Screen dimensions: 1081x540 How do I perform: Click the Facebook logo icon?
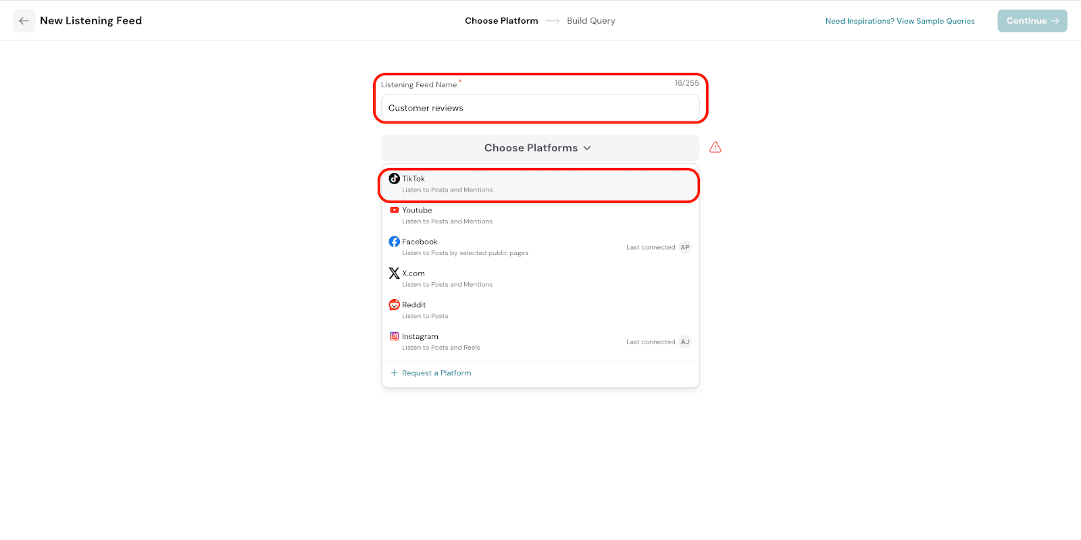394,242
